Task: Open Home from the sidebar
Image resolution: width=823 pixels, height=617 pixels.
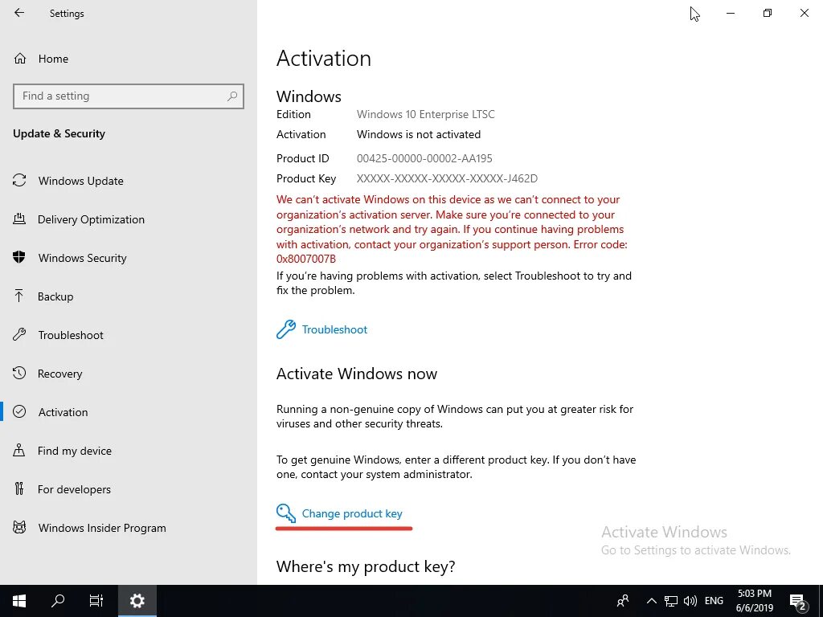Action: 129,59
